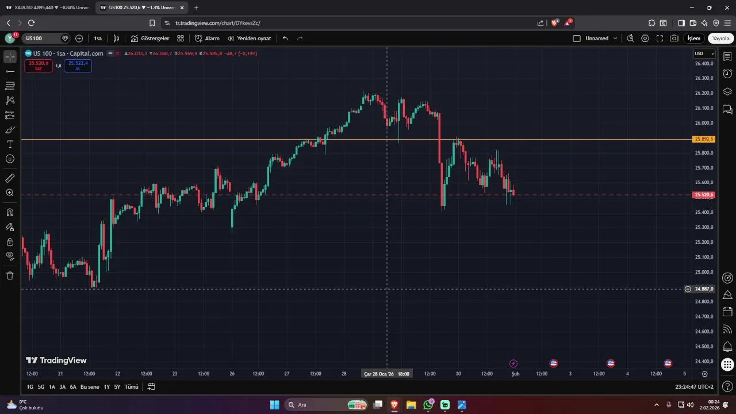Select the Text annotation tool
736x414 pixels.
pyautogui.click(x=10, y=144)
